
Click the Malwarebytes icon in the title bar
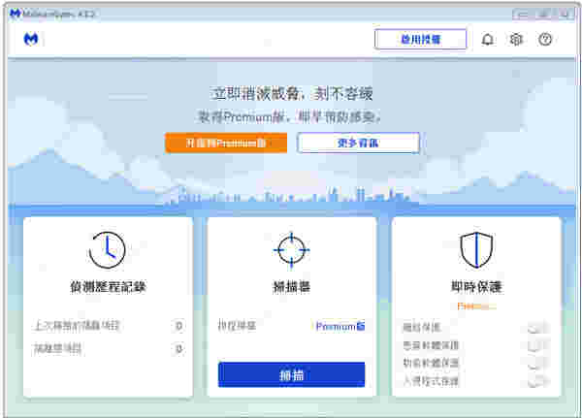[15, 15]
